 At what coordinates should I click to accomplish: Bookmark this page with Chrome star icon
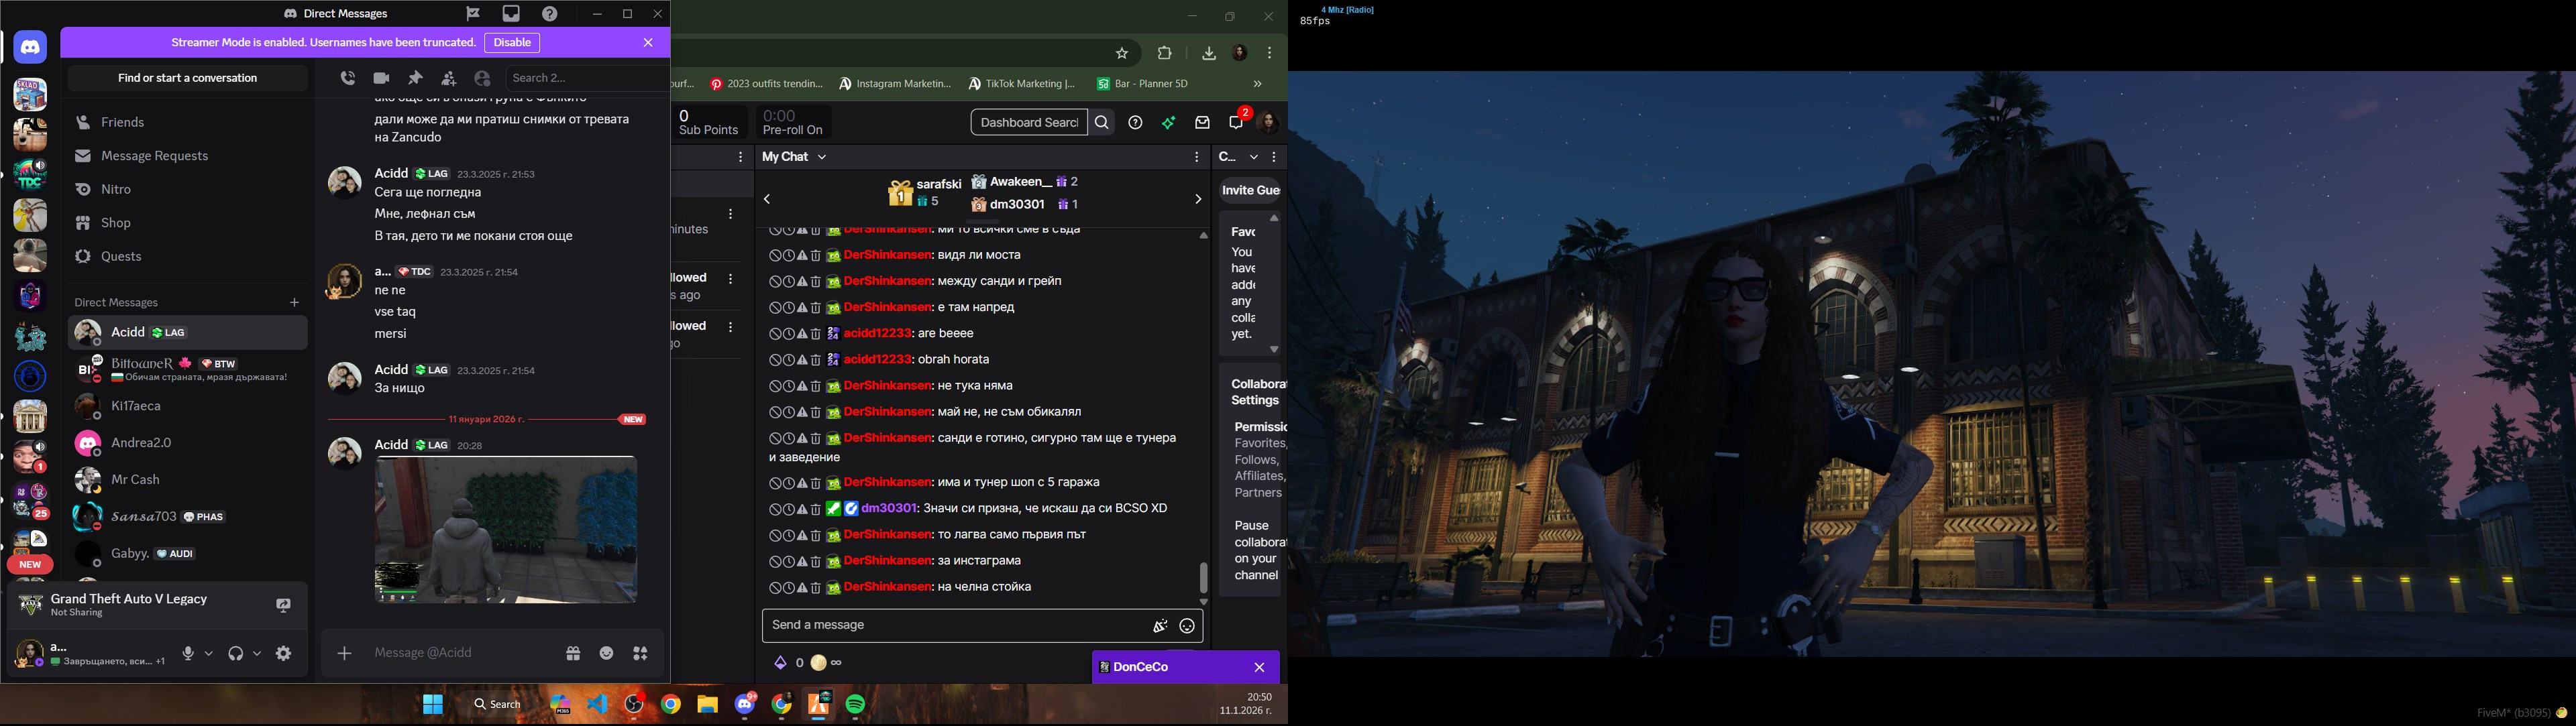(x=1122, y=53)
